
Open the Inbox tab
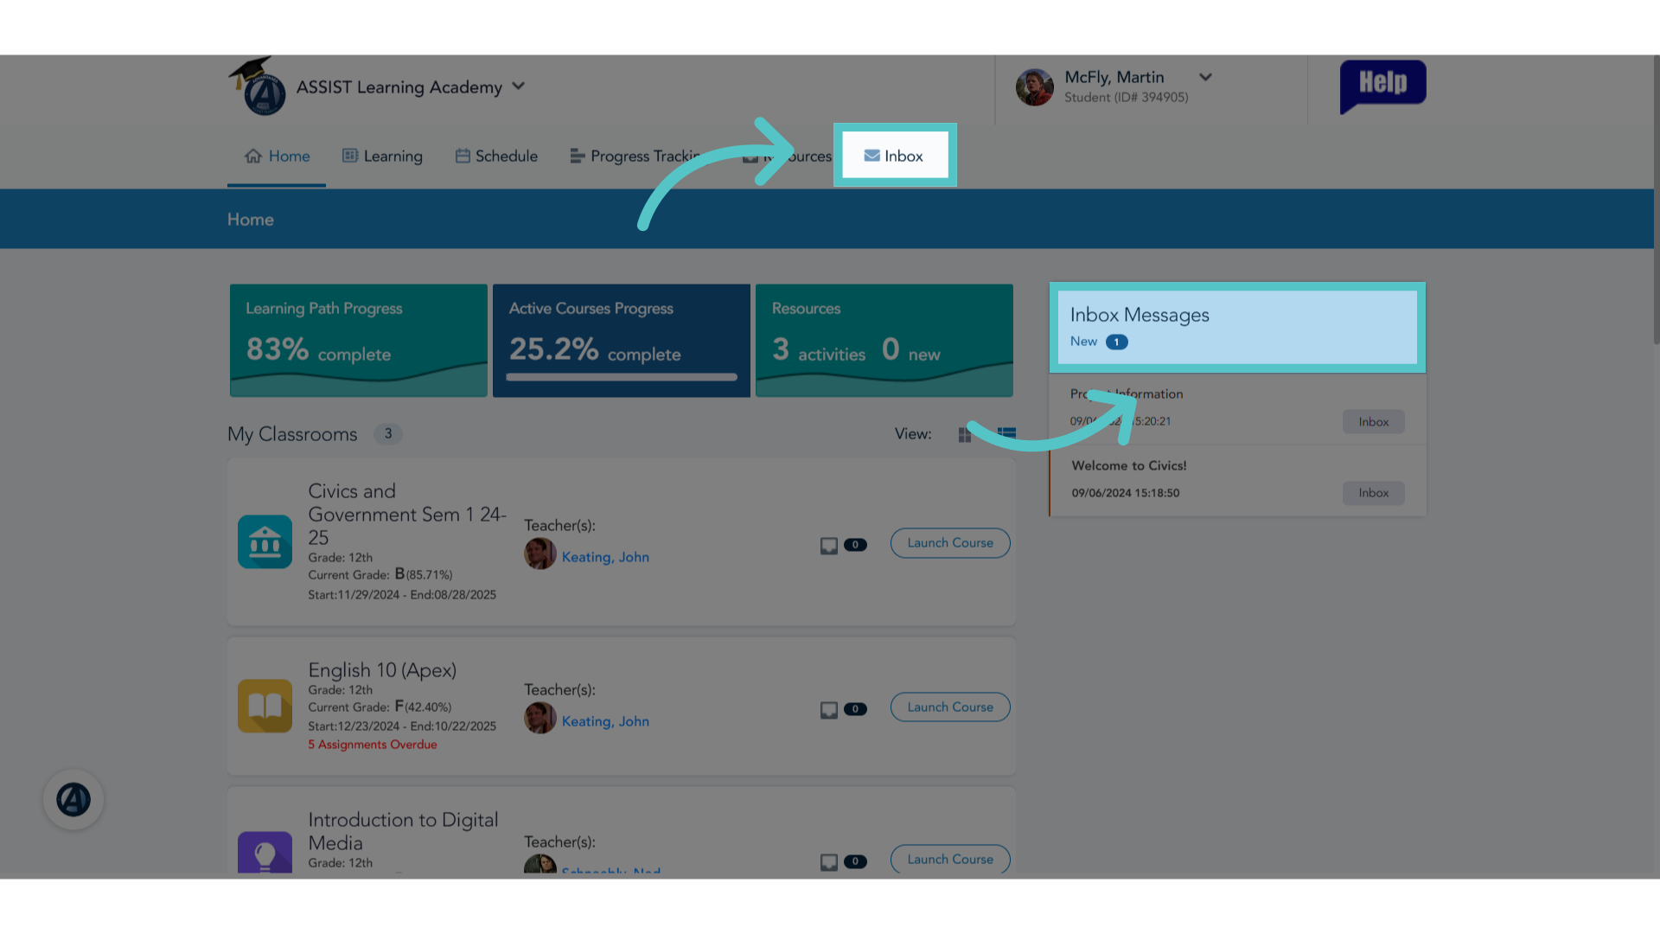click(894, 156)
